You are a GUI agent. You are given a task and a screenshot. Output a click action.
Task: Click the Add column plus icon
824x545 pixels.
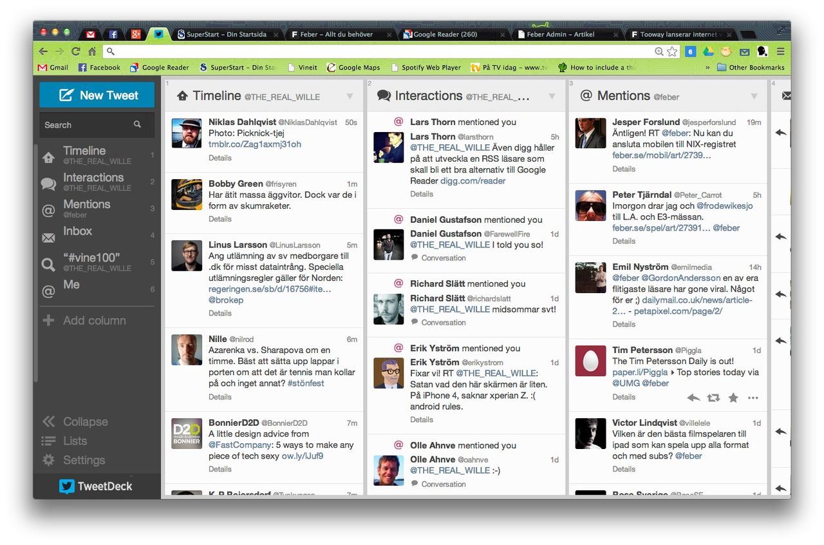48,320
